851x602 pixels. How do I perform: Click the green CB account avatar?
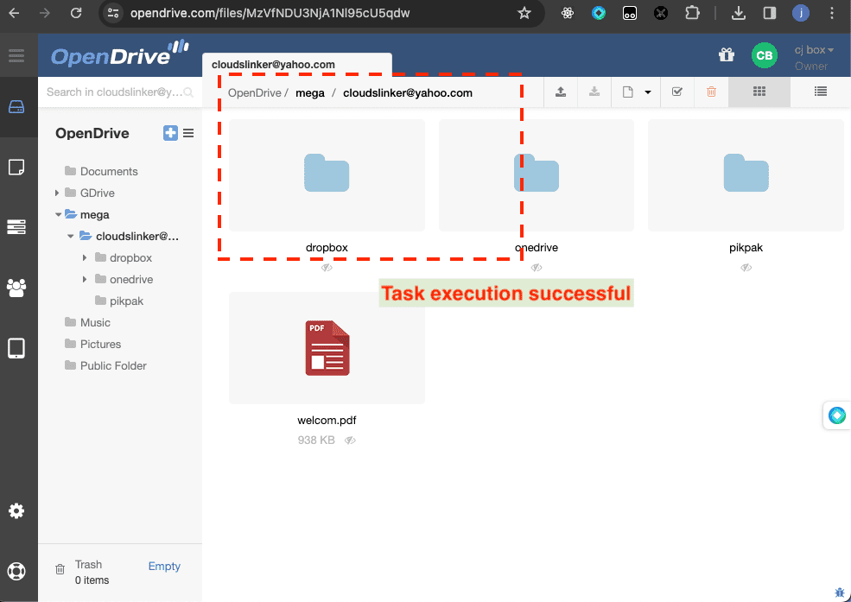coord(764,55)
